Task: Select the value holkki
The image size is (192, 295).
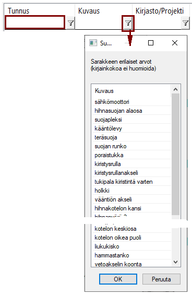Action: pyautogui.click(x=131, y=191)
